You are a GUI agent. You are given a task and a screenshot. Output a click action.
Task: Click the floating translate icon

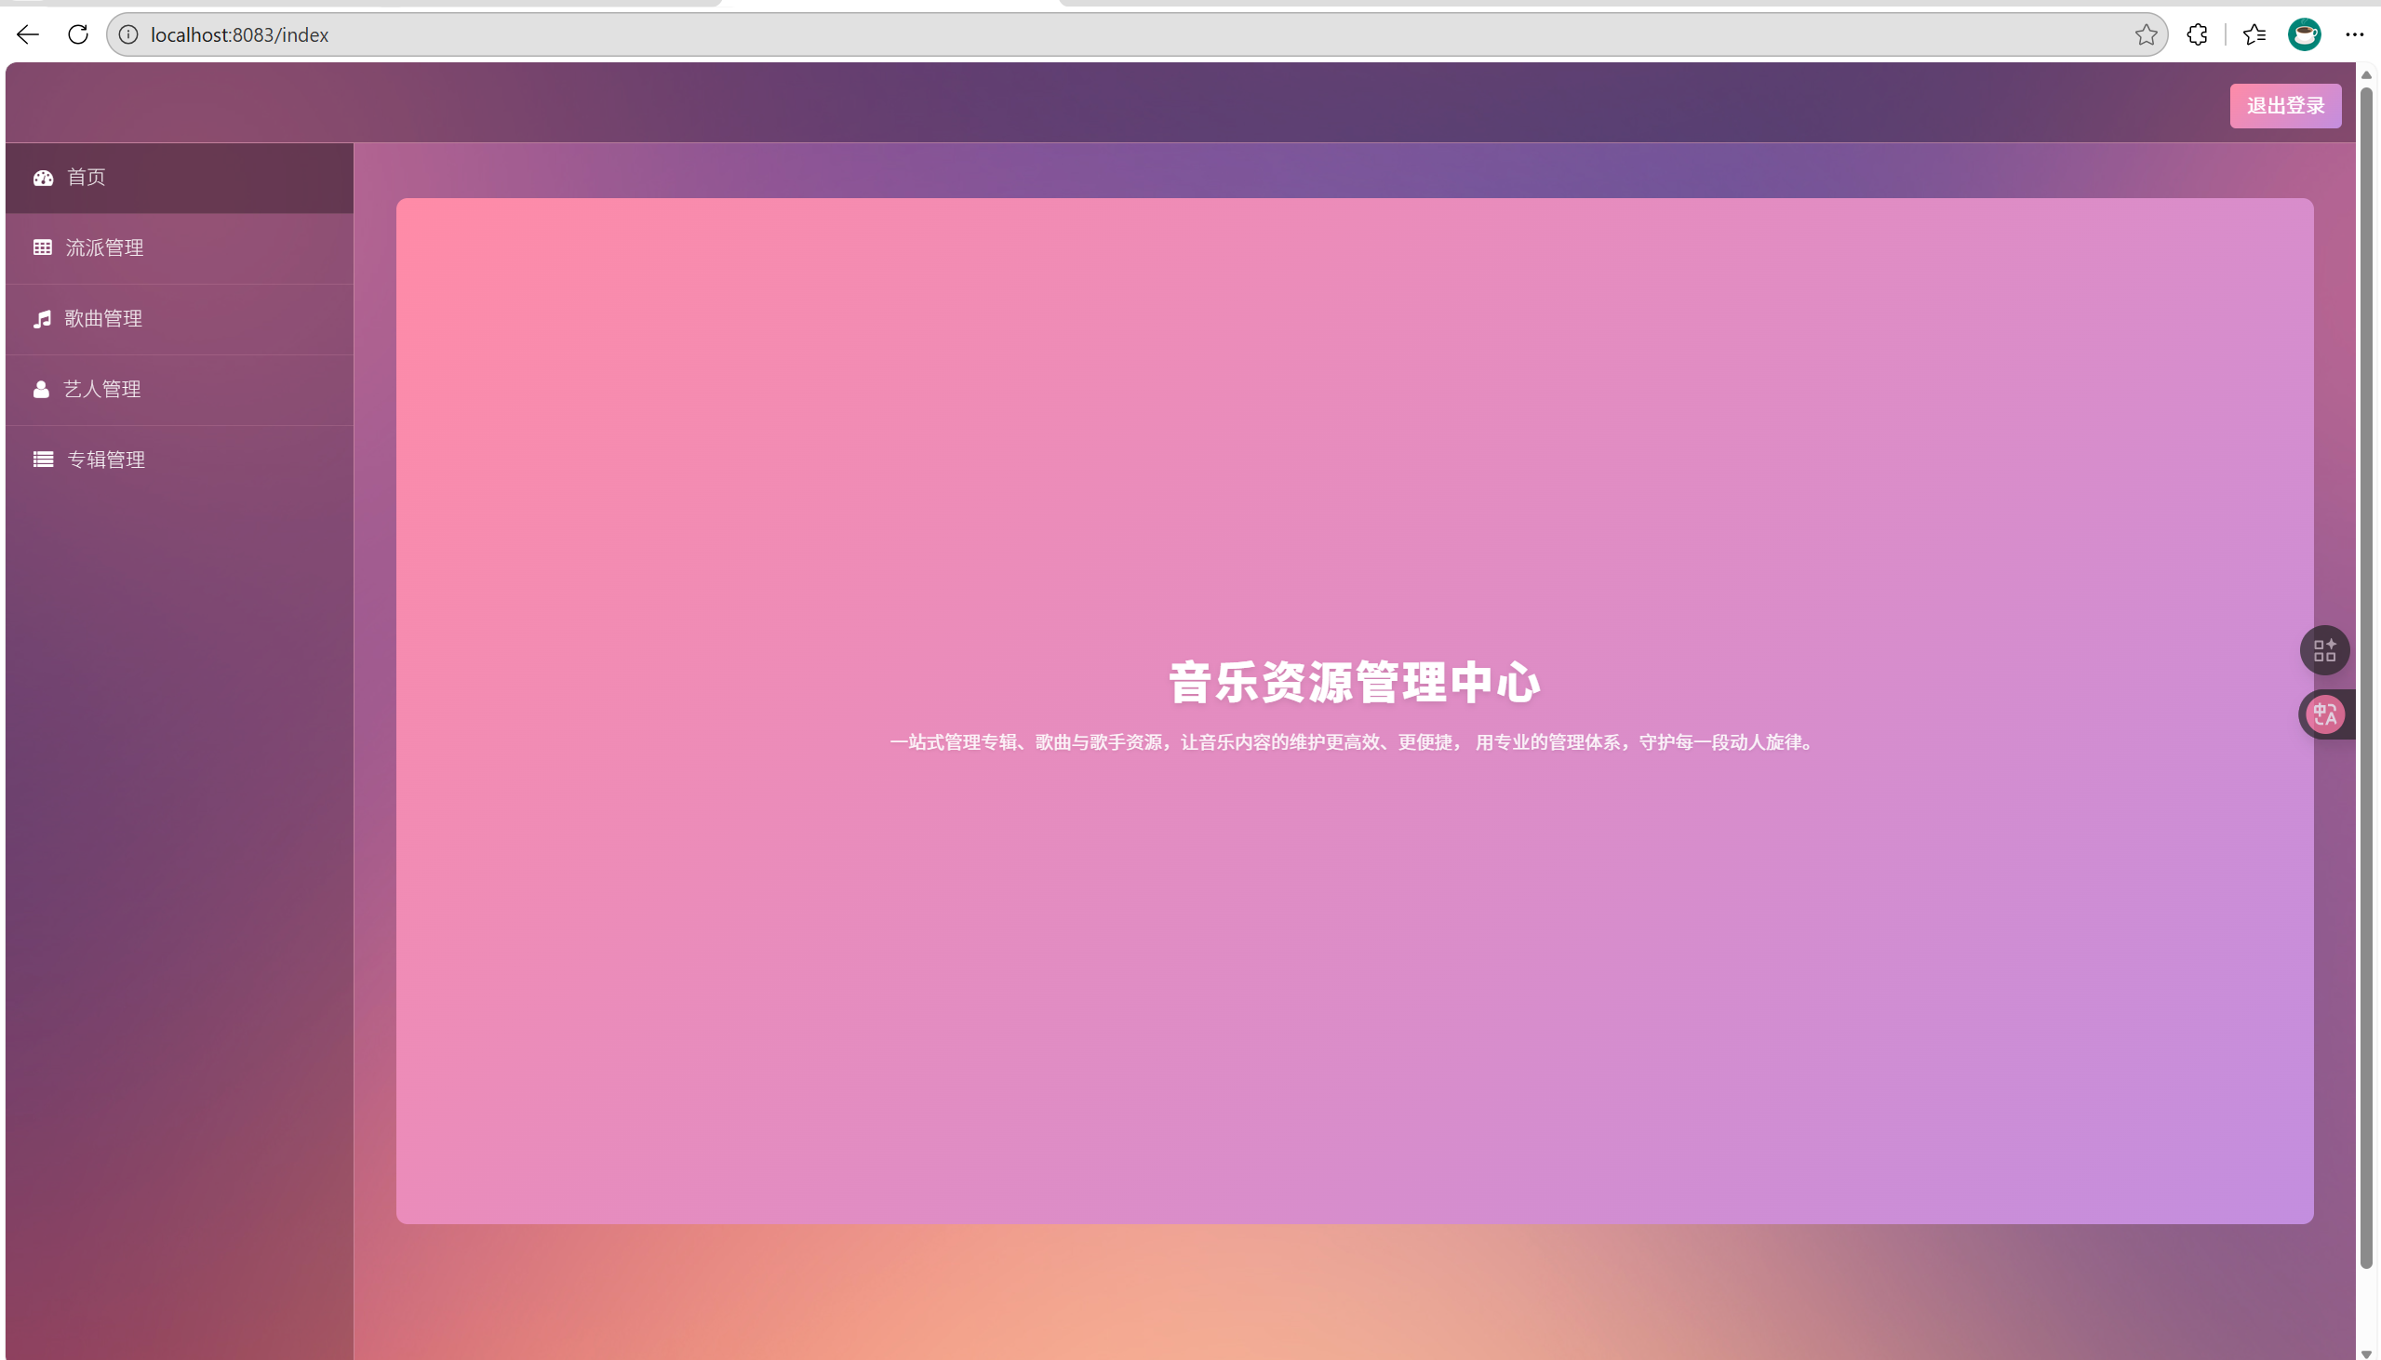pyautogui.click(x=2324, y=714)
